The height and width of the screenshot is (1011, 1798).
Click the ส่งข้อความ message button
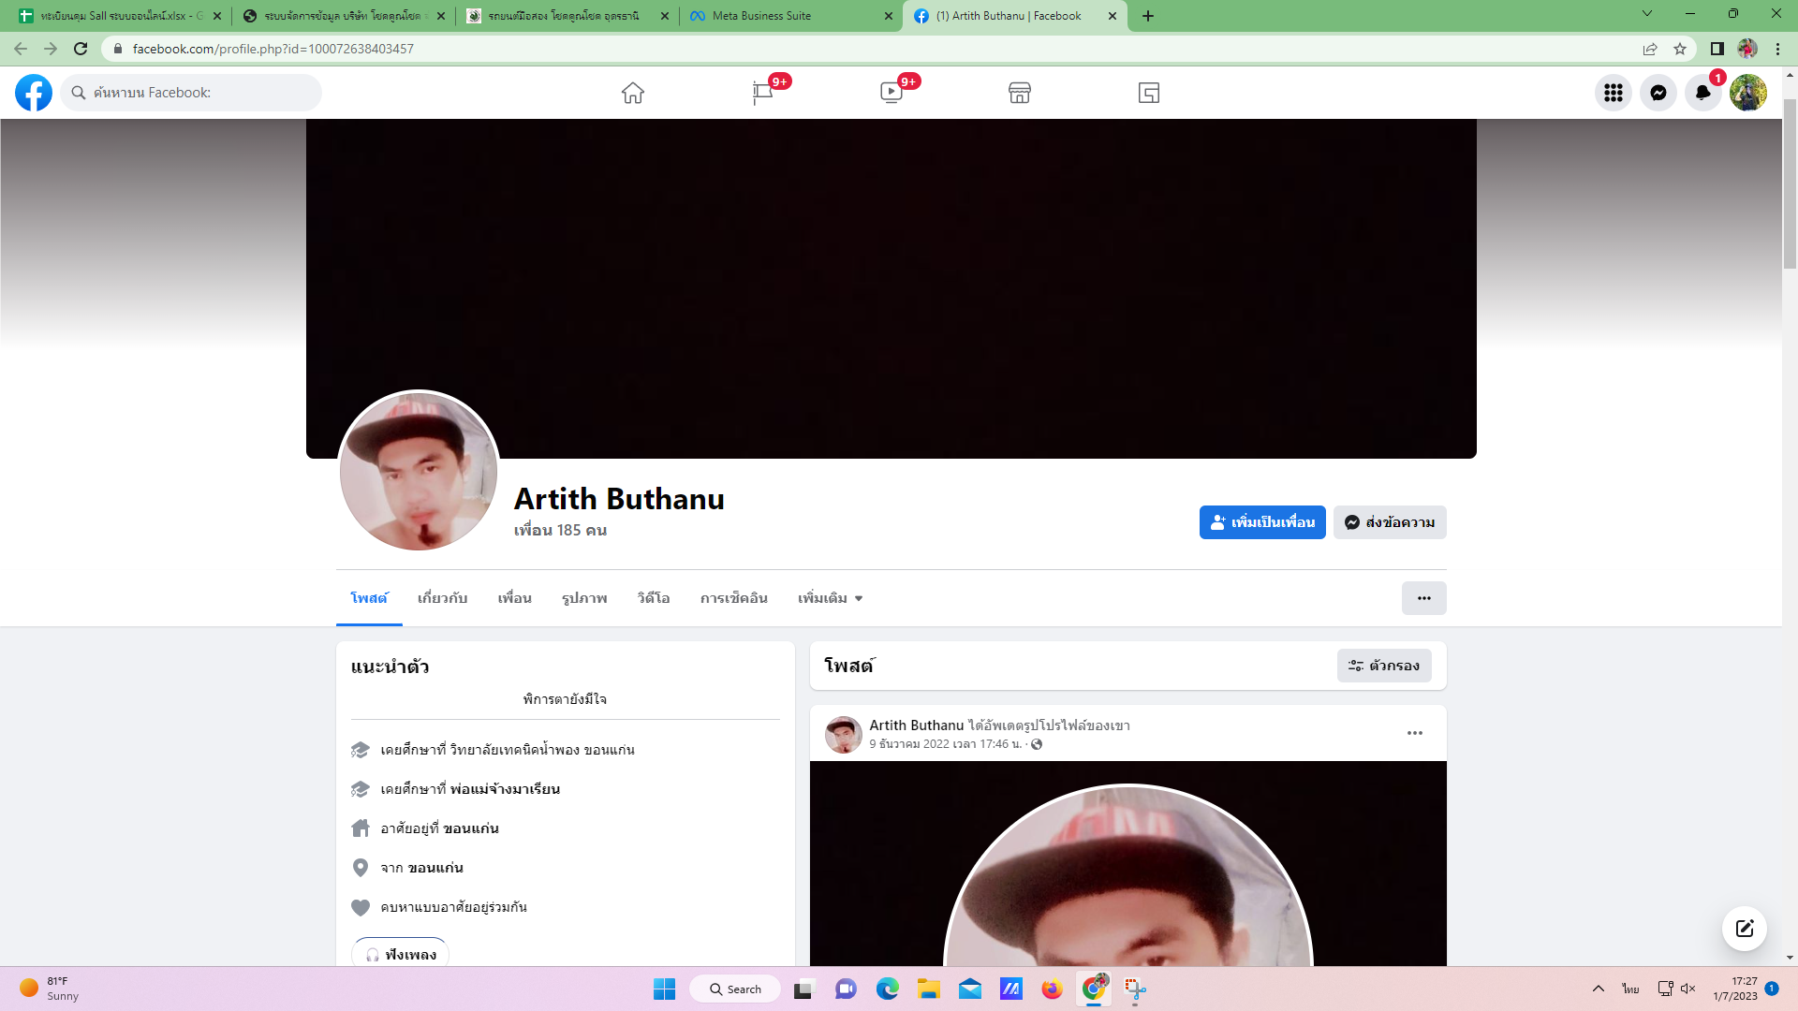1390,522
